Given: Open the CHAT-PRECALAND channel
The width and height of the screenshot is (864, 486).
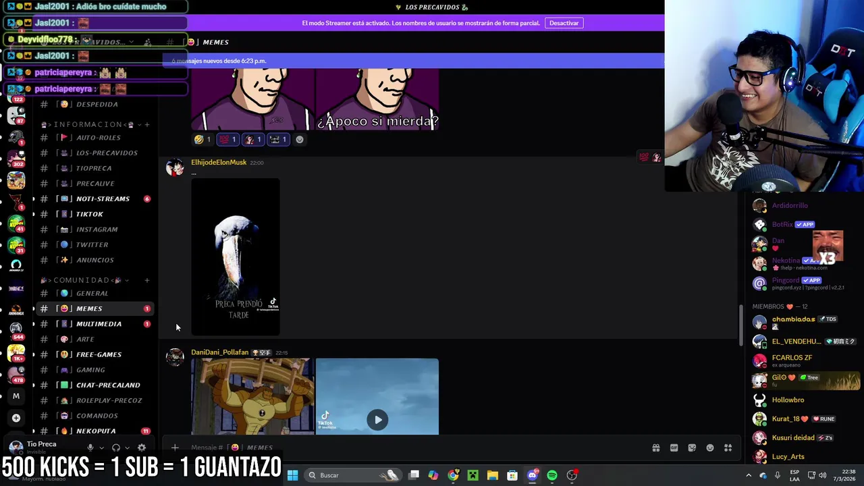Looking at the screenshot, I should tap(108, 385).
